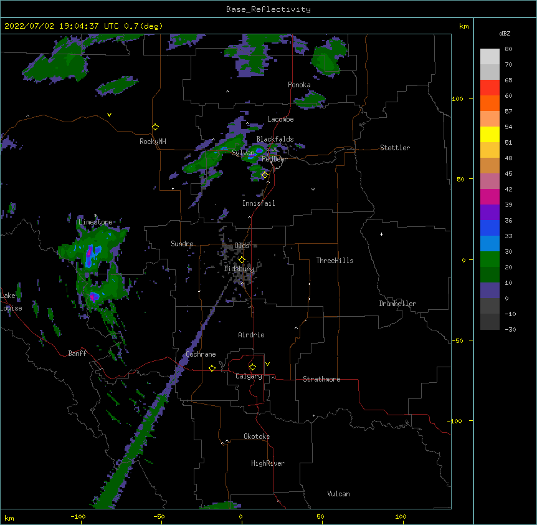Image resolution: width=537 pixels, height=525 pixels.
Task: Click the Didsbury city label
Action: (x=239, y=269)
